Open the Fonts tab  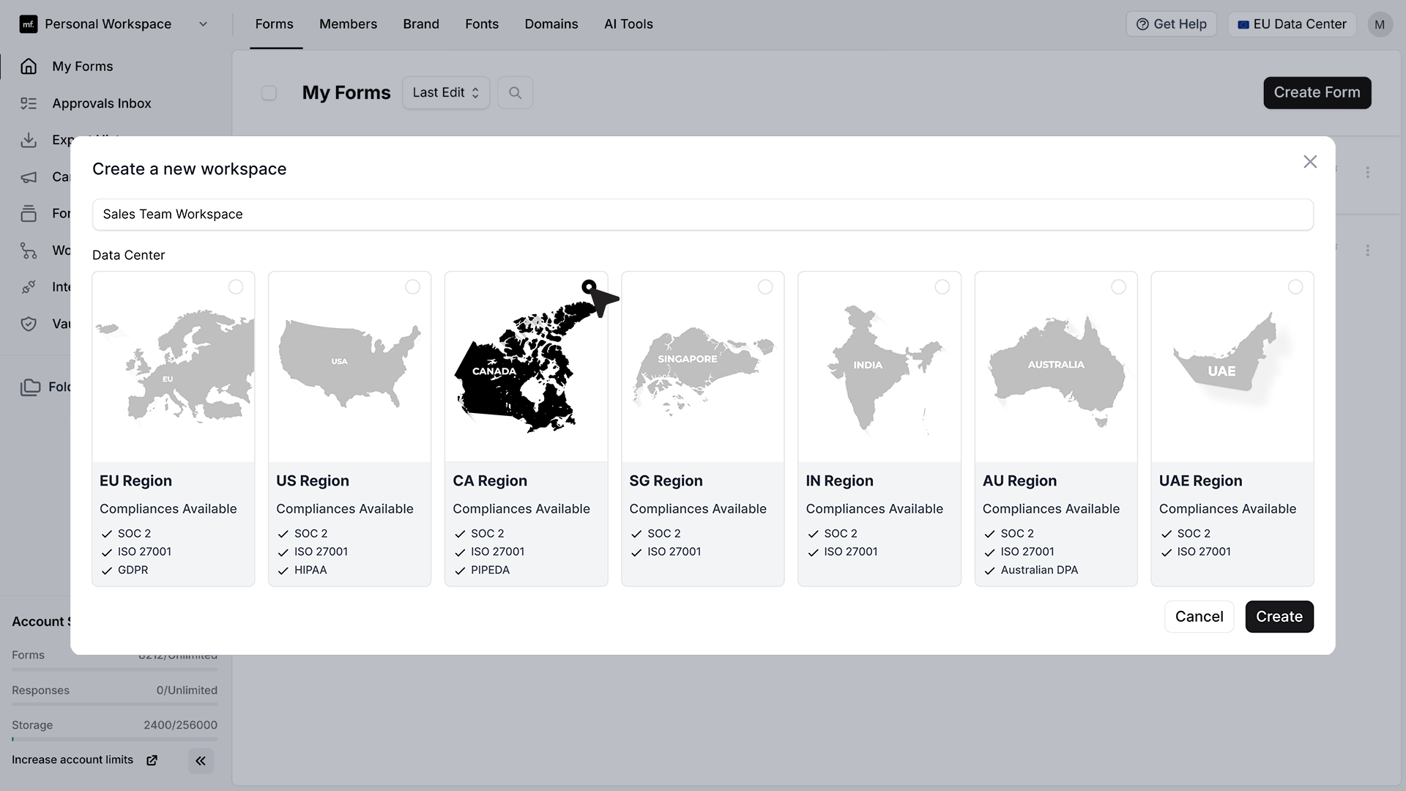click(482, 24)
